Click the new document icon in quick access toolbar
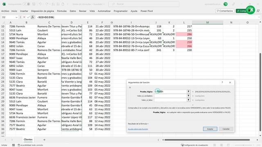262x147 pixels. [x=63, y=4]
